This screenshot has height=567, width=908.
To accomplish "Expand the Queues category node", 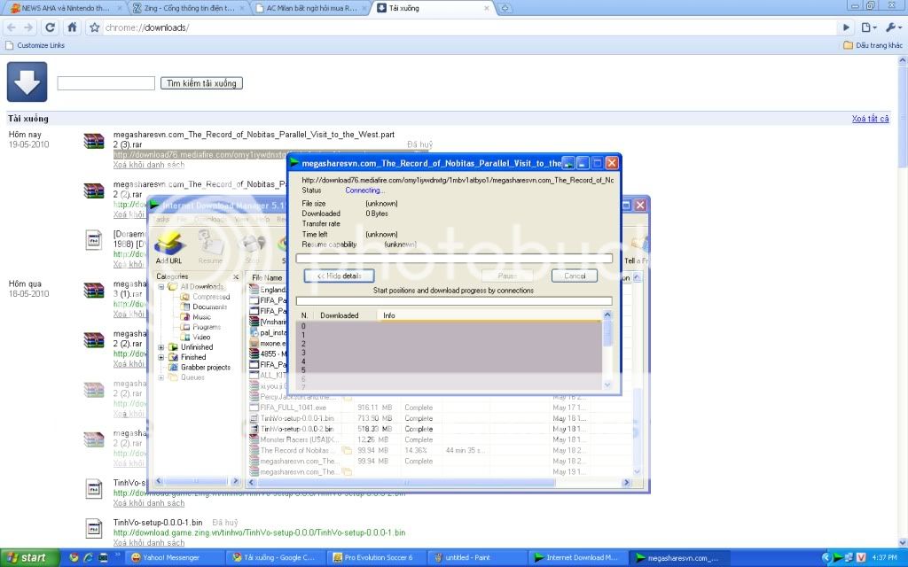I will click(161, 377).
